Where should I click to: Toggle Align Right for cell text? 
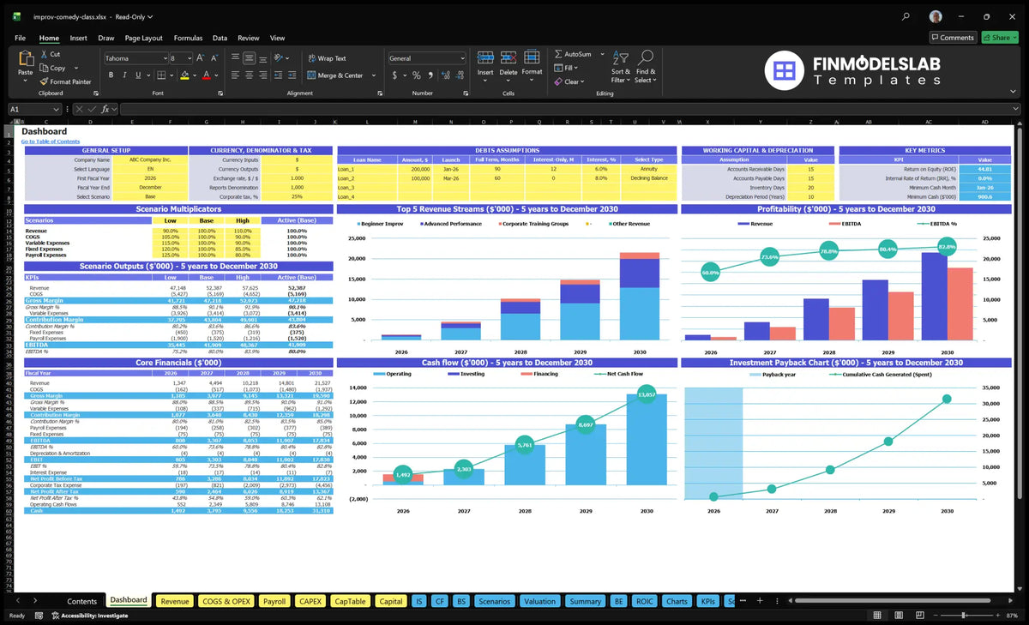click(x=262, y=75)
